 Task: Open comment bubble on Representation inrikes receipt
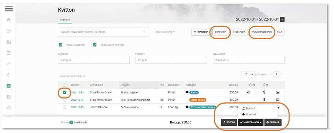(187, 107)
